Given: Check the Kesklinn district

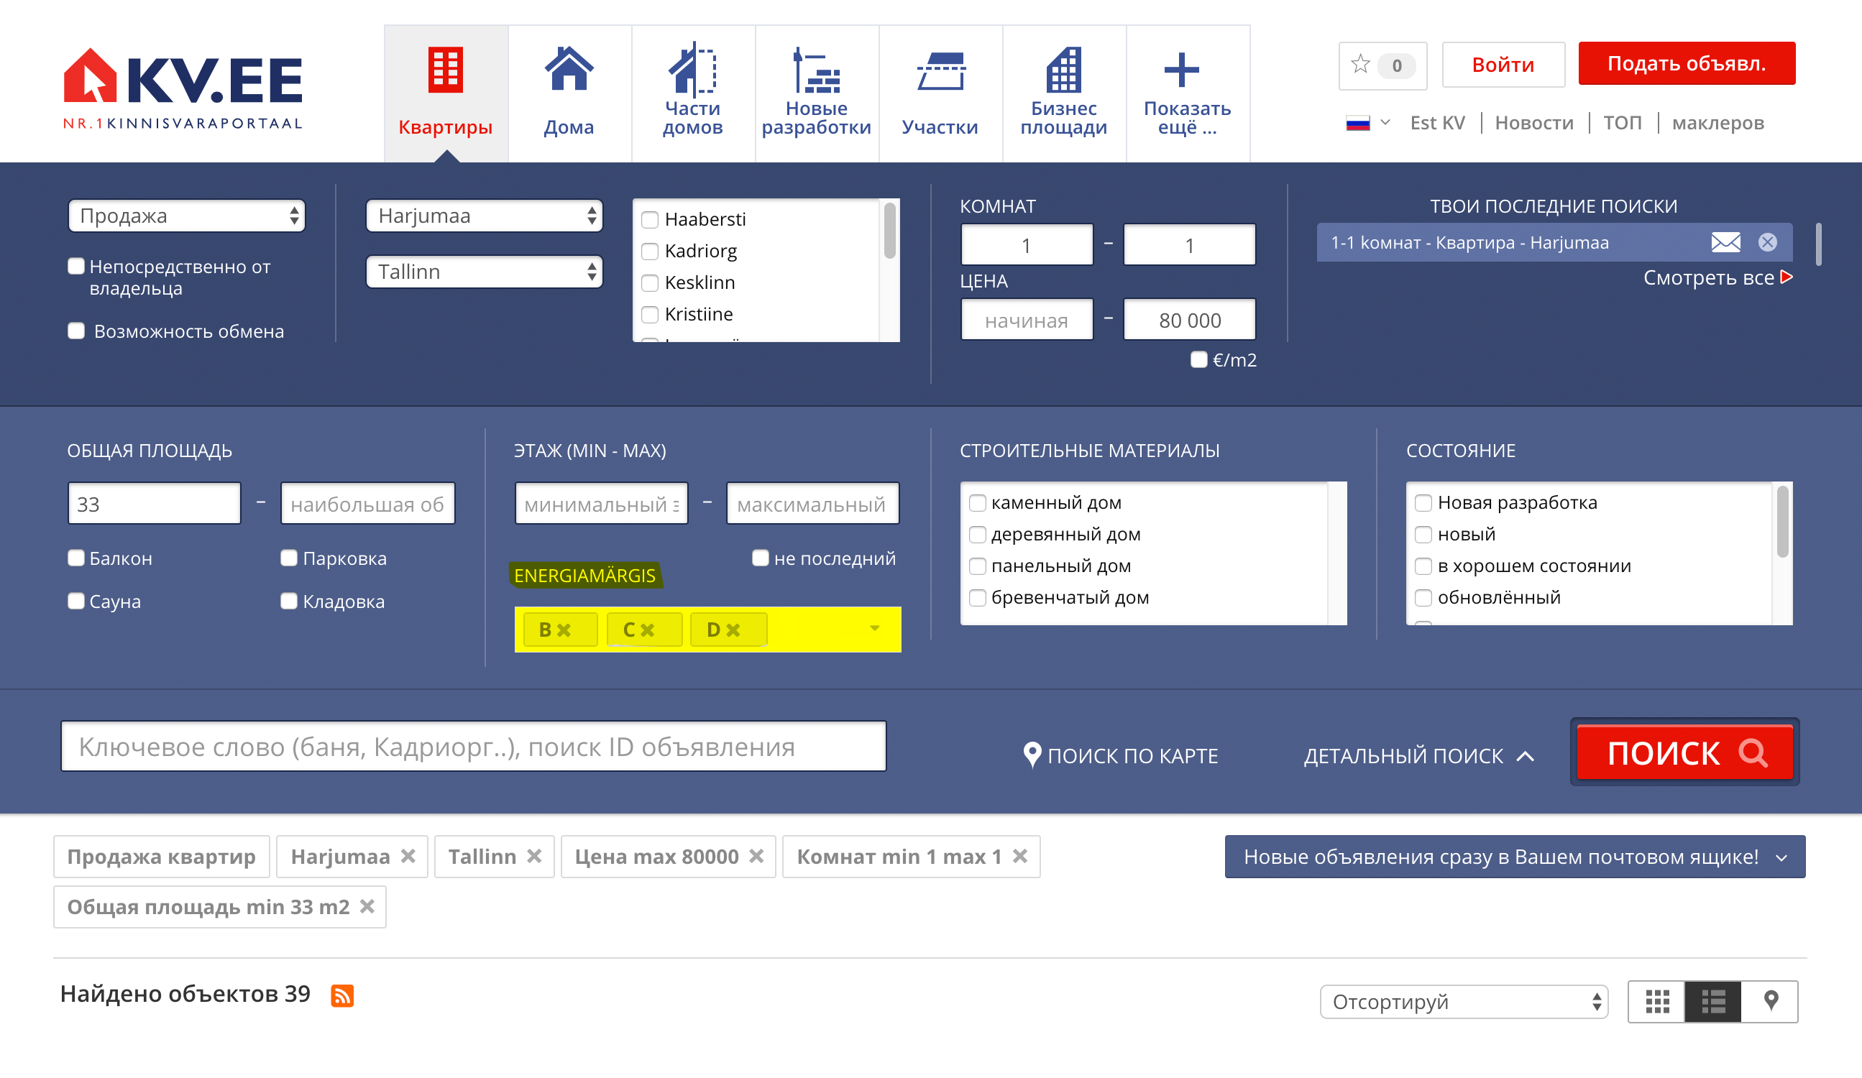Looking at the screenshot, I should [x=649, y=283].
